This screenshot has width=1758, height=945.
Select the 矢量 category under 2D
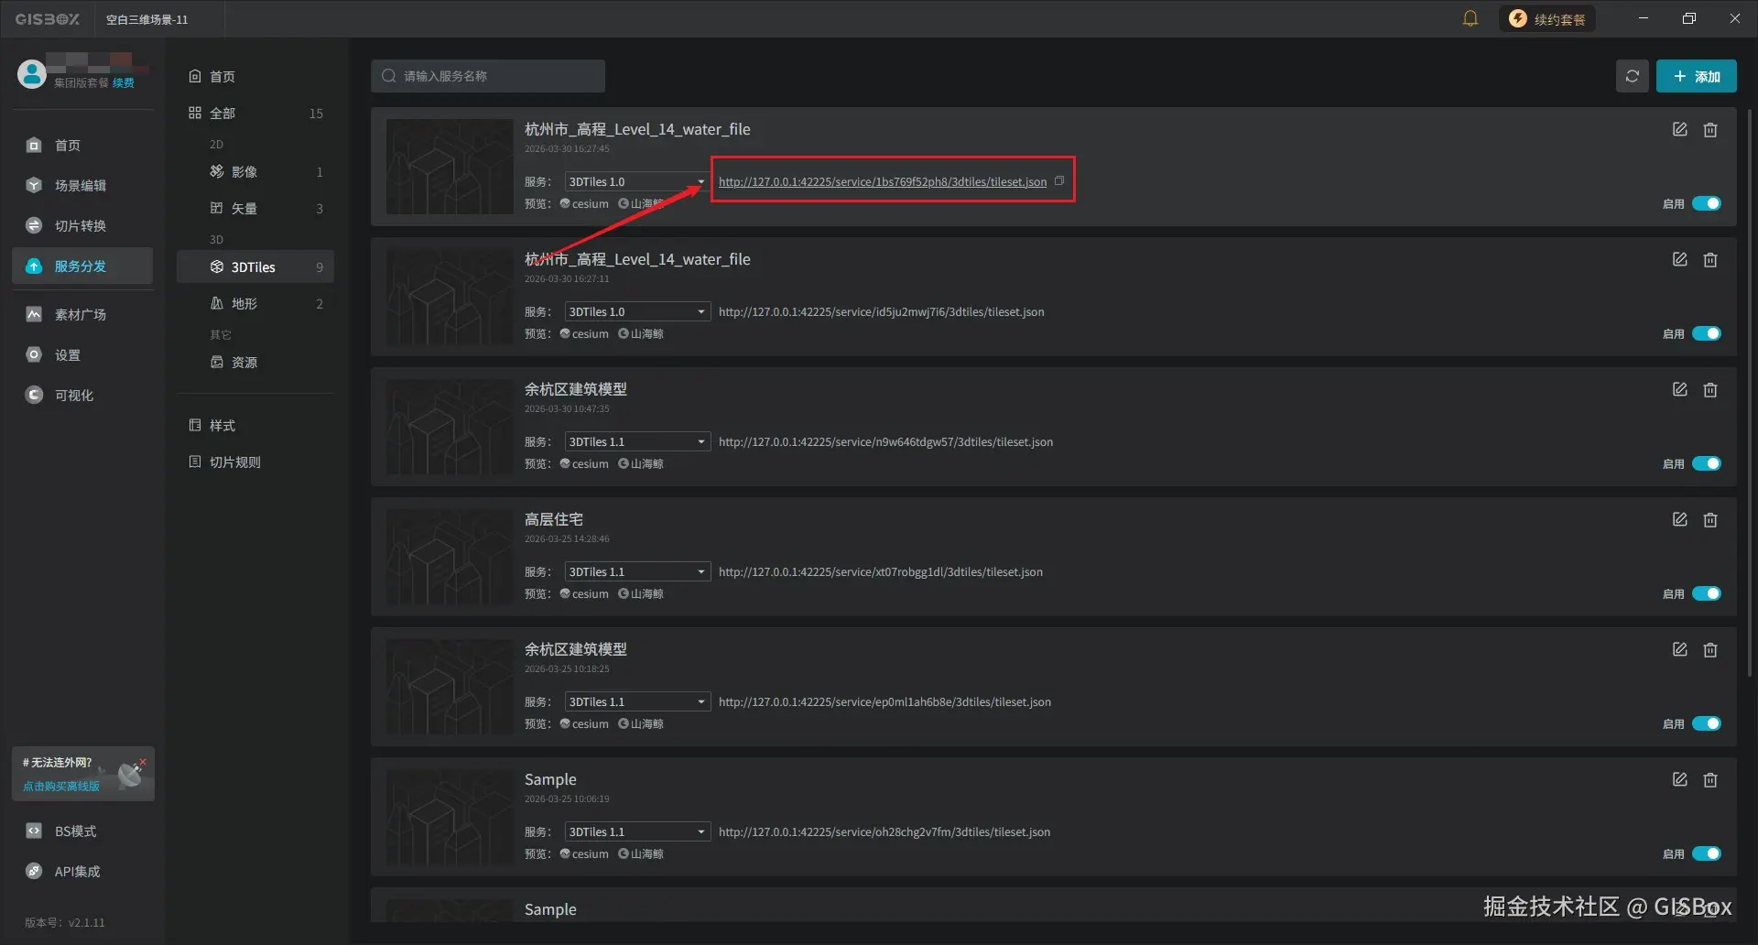[x=244, y=208]
